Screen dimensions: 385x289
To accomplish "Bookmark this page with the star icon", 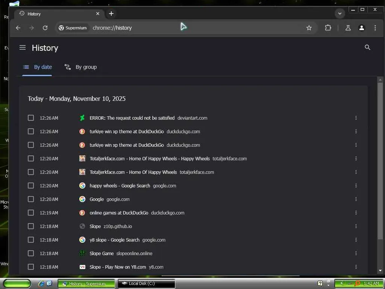I will coord(309,28).
